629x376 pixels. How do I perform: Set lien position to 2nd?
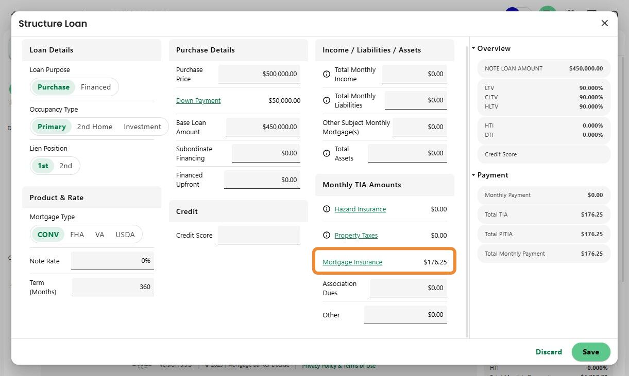point(65,166)
